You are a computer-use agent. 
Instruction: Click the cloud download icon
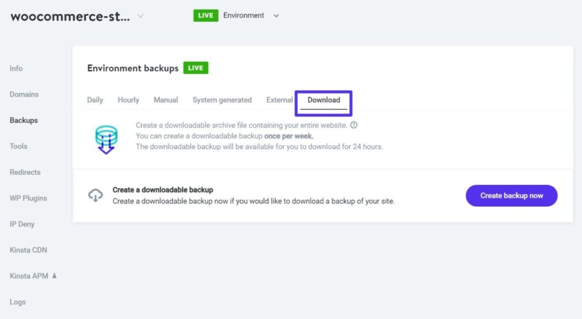(95, 195)
